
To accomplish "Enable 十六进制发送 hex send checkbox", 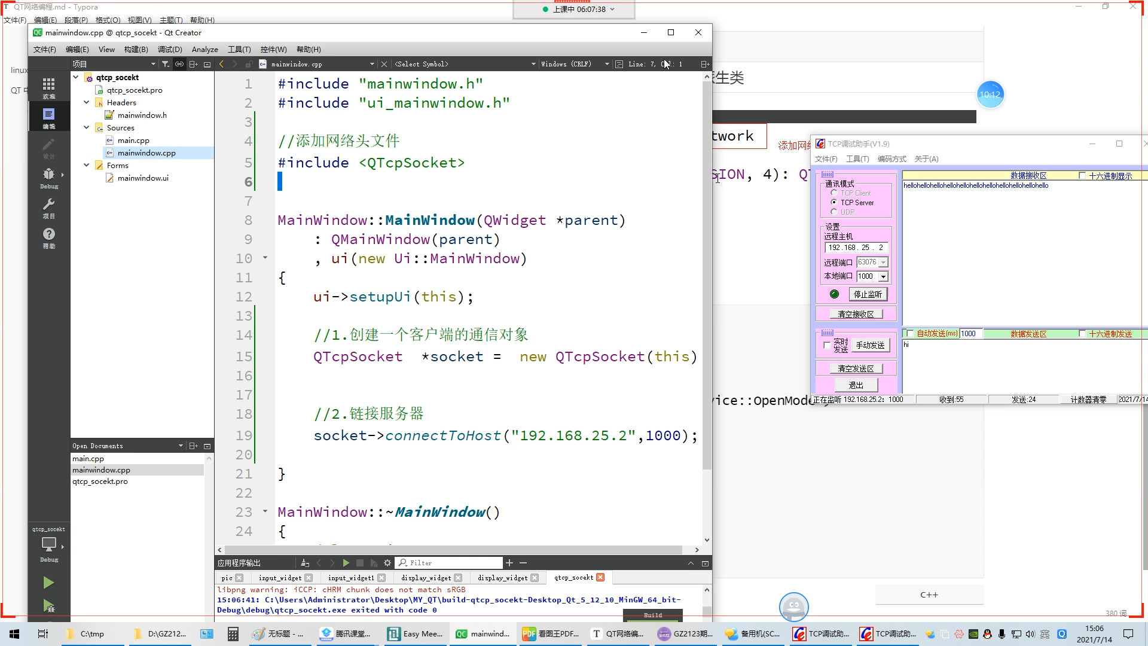I will tap(1082, 333).
